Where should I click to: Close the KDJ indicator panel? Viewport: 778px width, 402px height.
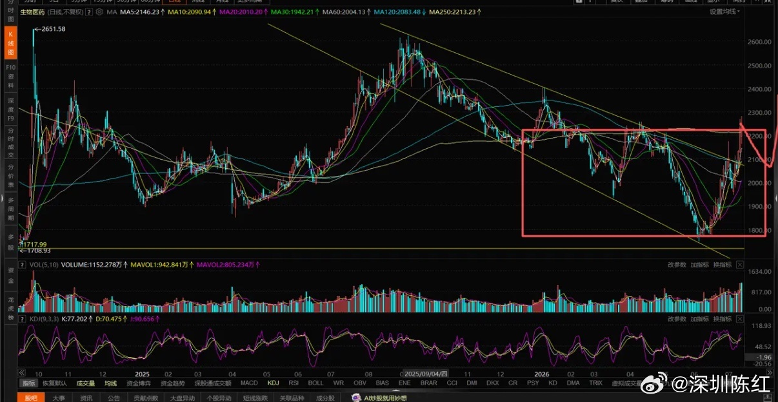[740, 319]
